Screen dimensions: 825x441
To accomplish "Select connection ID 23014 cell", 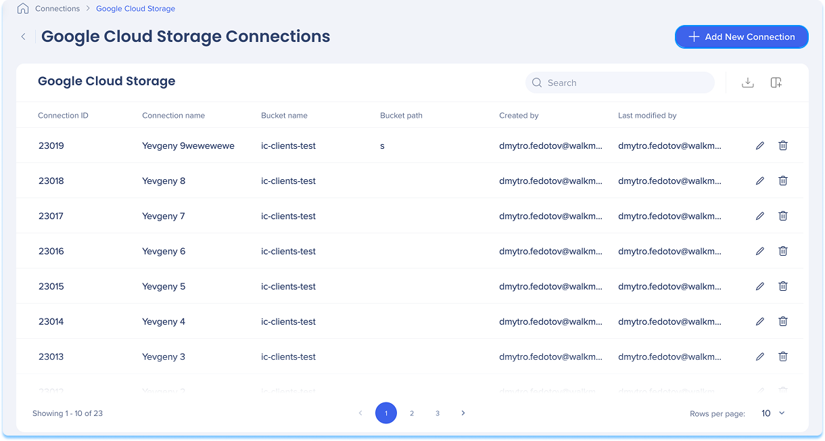I will coord(51,321).
